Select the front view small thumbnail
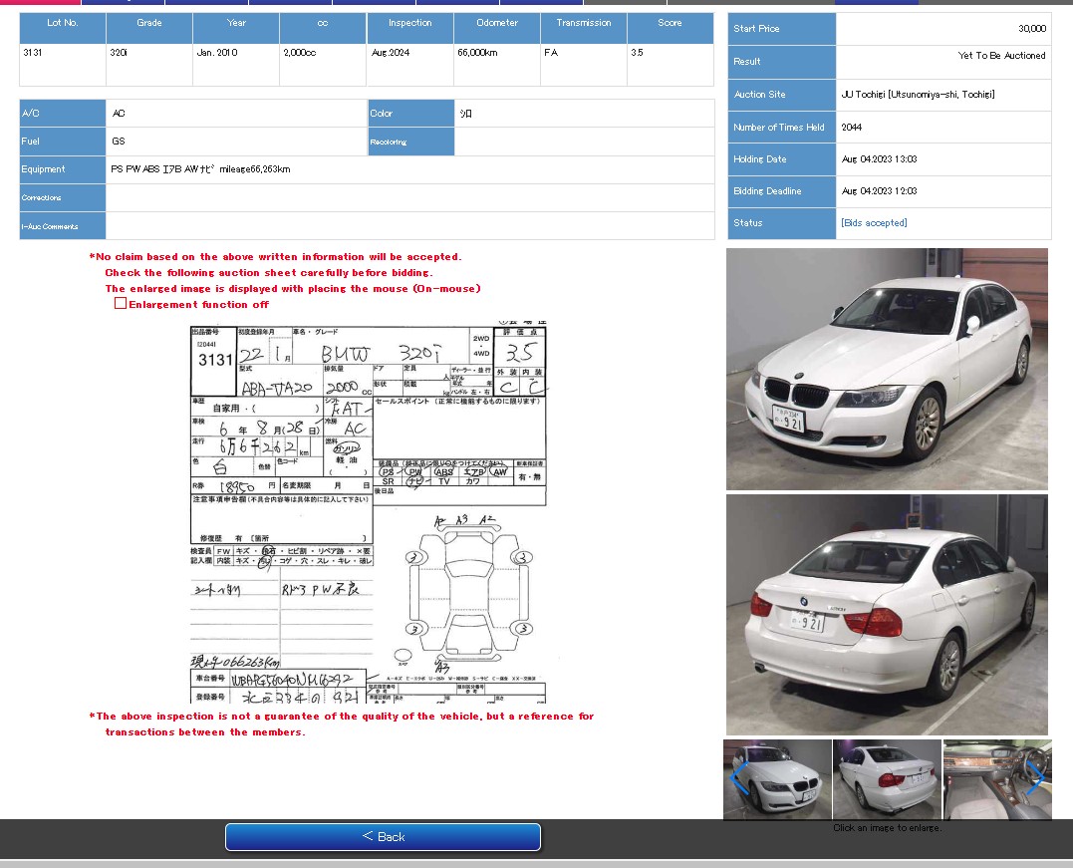The image size is (1073, 868). click(777, 779)
